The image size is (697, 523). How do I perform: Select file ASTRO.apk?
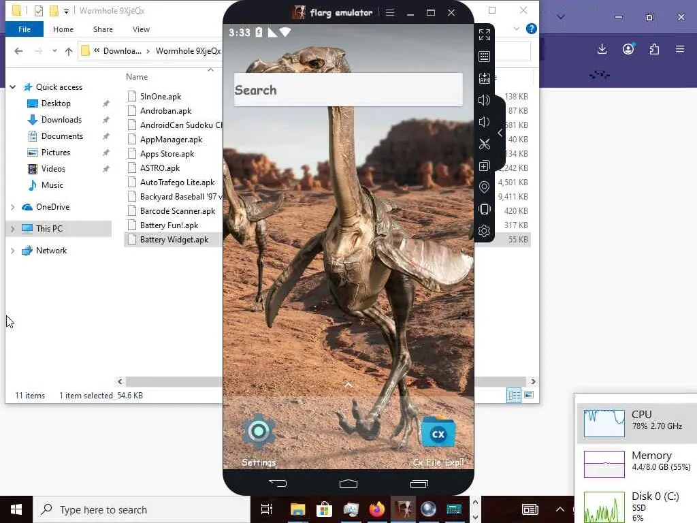tap(160, 168)
